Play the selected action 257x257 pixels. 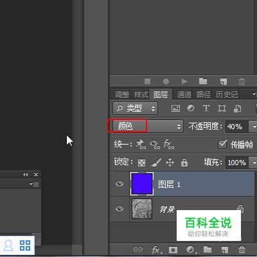[x=184, y=82]
